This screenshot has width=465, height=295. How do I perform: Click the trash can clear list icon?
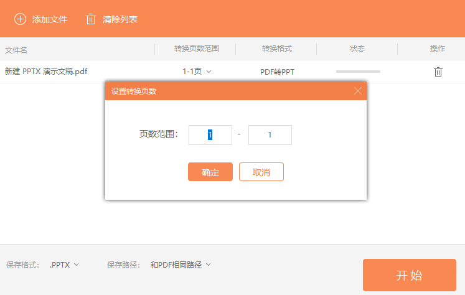pos(90,19)
